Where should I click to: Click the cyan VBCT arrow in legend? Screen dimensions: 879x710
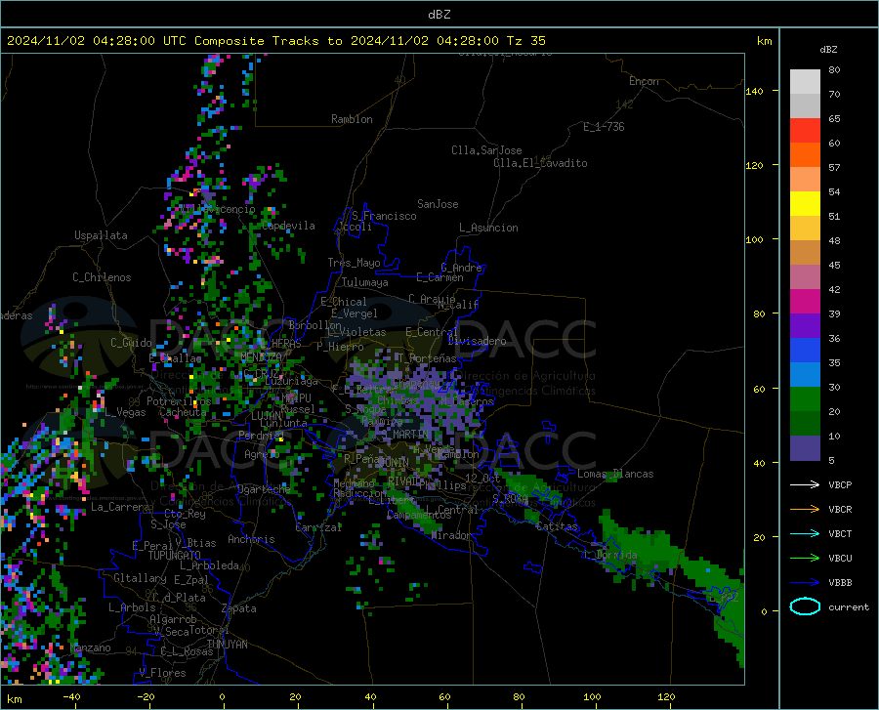805,533
